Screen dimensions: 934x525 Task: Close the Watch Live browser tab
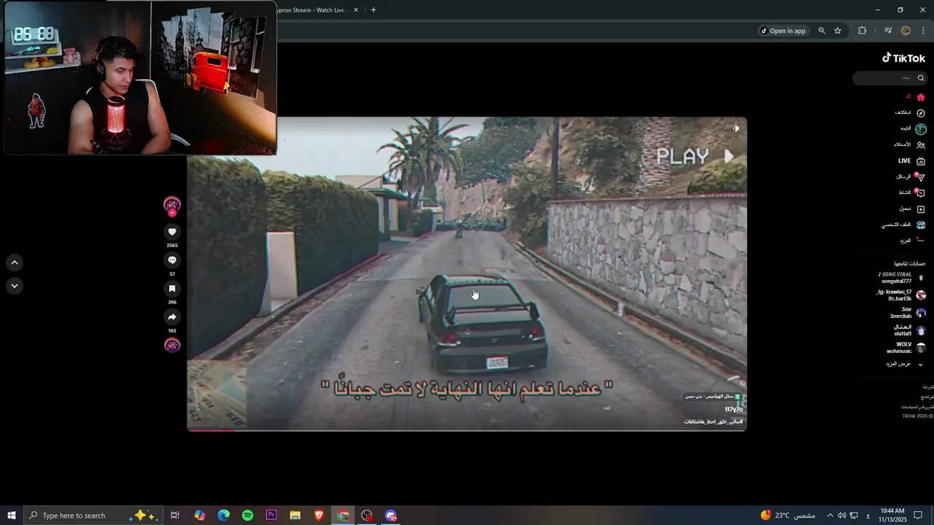[356, 10]
